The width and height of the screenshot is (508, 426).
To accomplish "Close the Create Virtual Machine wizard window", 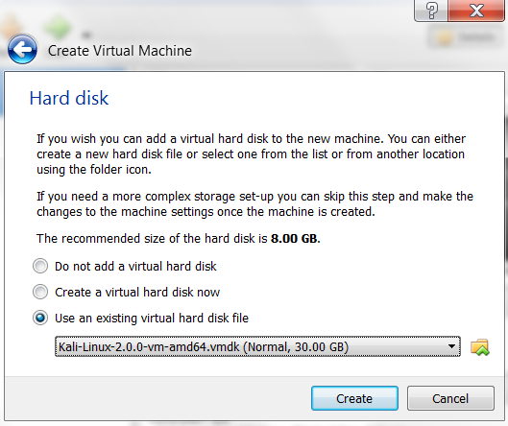I will pyautogui.click(x=476, y=11).
